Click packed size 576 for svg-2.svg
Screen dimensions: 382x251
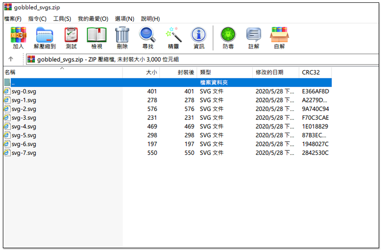pos(189,109)
